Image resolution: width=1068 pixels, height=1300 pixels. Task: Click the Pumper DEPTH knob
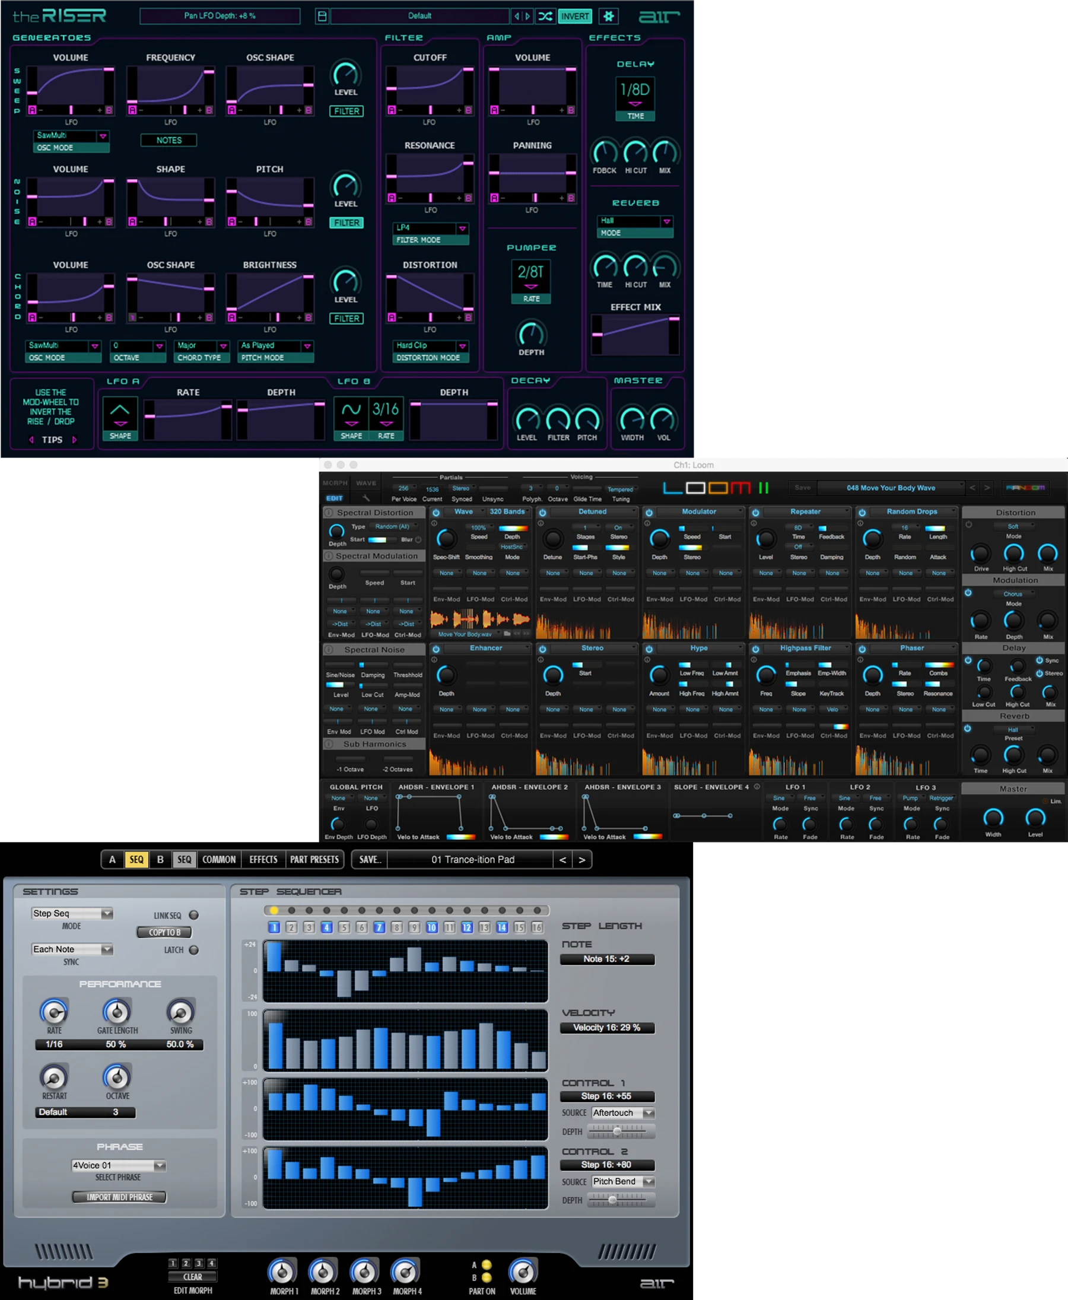point(531,333)
